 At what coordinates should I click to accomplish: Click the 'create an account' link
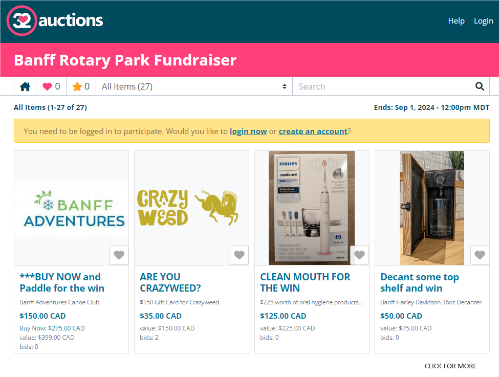point(313,131)
